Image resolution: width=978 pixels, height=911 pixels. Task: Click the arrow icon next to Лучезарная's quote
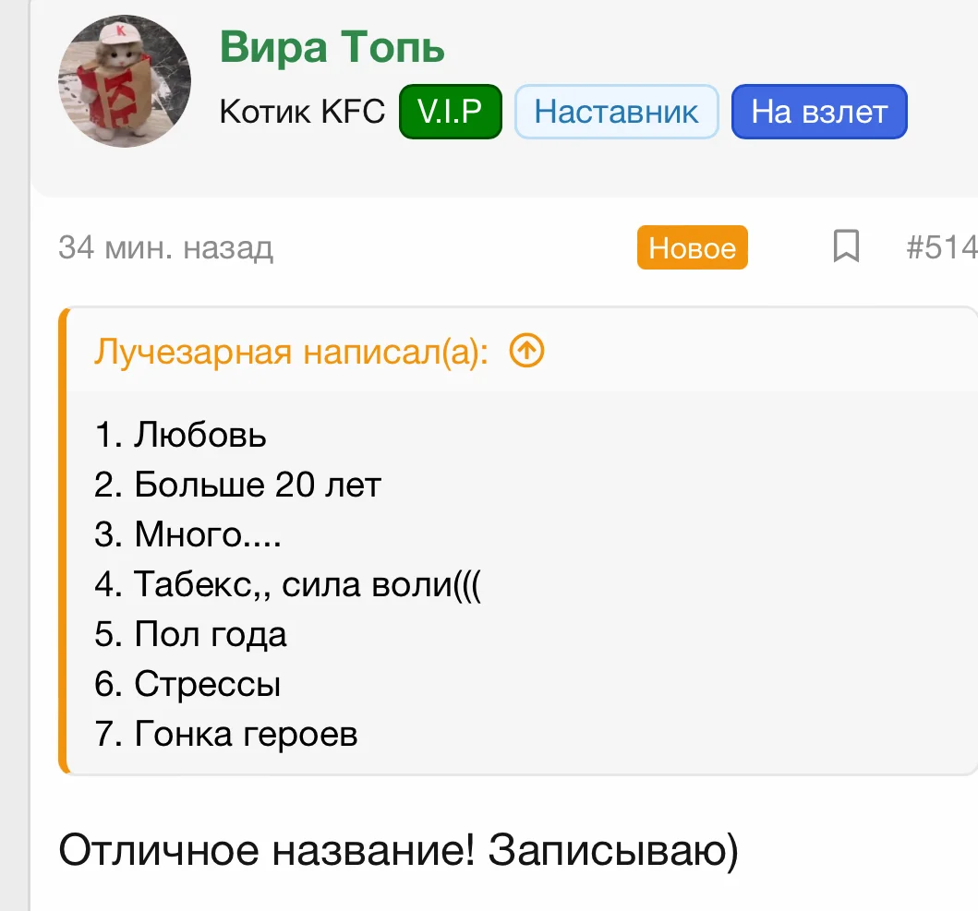point(525,351)
